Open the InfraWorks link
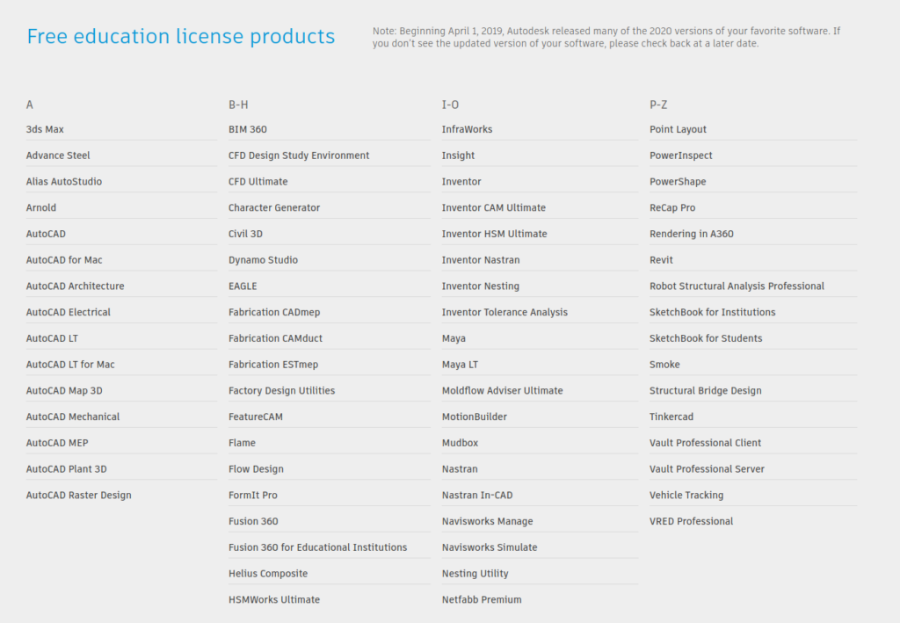This screenshot has width=900, height=623. [x=468, y=129]
